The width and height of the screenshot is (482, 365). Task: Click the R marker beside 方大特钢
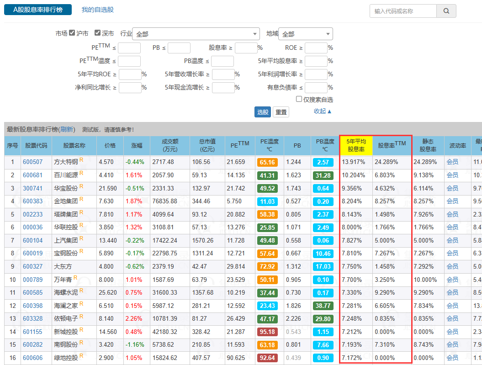[81, 160]
